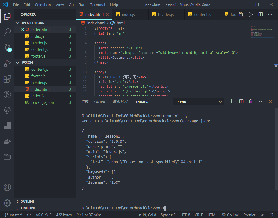Split the editor to the right

point(260,14)
